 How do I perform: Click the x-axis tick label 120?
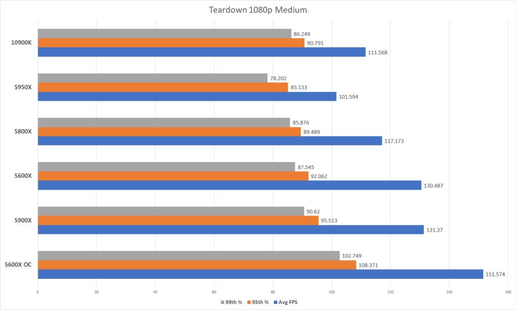point(391,292)
